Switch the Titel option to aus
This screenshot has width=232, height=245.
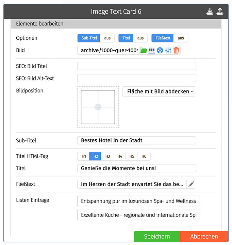coord(140,38)
